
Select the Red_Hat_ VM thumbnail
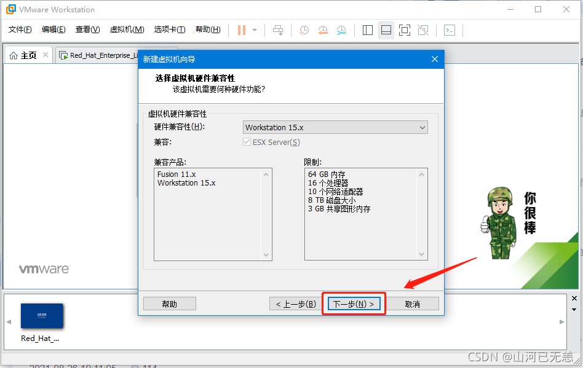point(42,316)
